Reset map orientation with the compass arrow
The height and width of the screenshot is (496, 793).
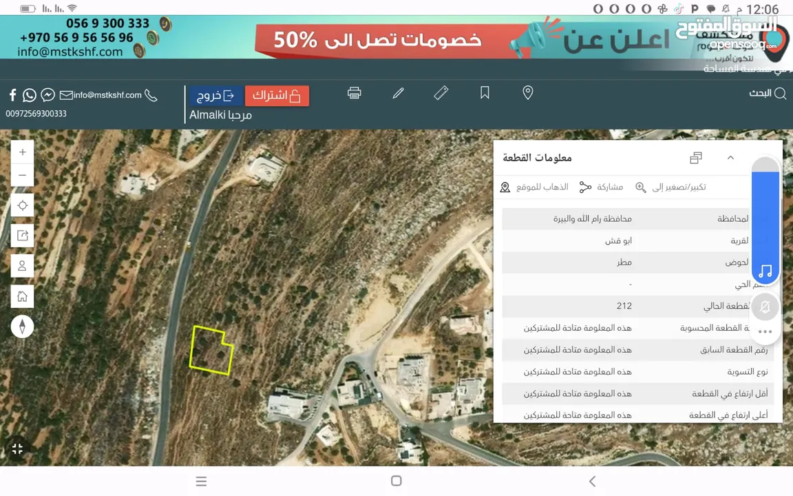pyautogui.click(x=22, y=327)
